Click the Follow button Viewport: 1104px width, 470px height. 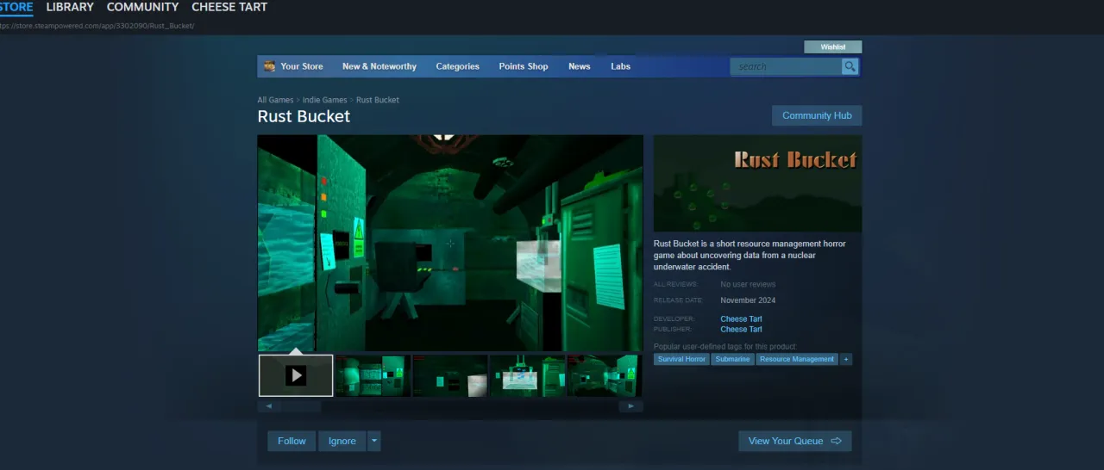point(292,441)
